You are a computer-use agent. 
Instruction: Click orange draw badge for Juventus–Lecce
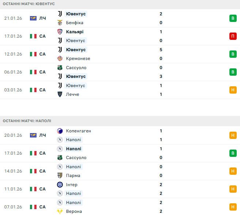tap(233, 90)
